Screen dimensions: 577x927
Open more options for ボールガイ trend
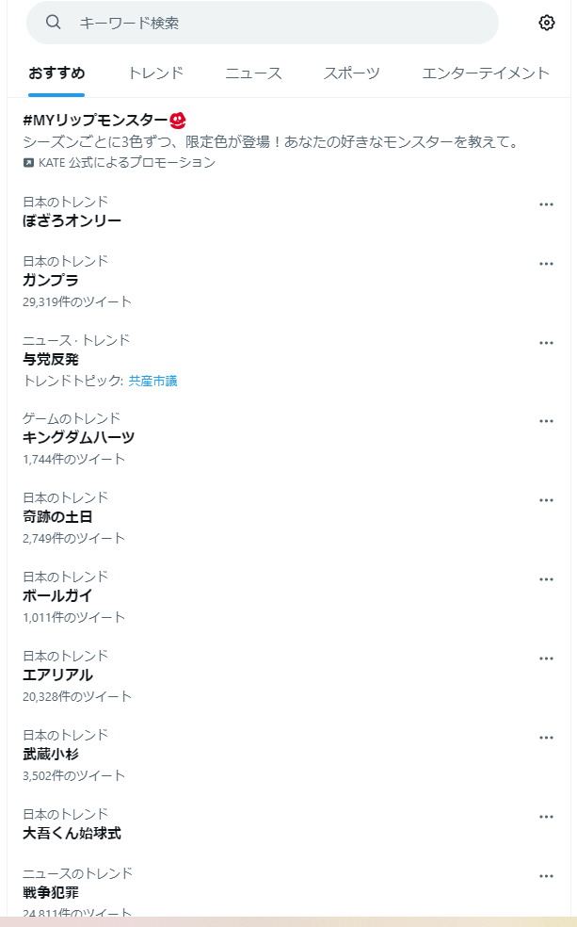tap(546, 579)
